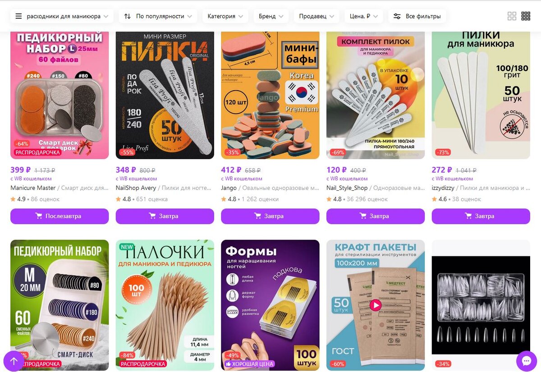The image size is (541, 372).
Task: Expand the Категория filter dropdown
Action: click(x=225, y=16)
